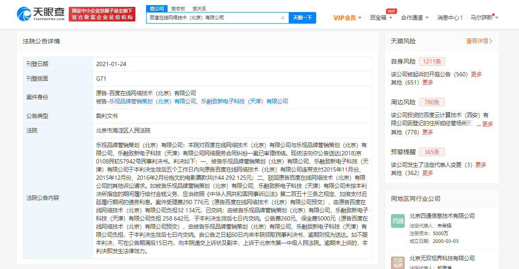Viewport: 519px width, 269px height.
Task: Open the 北京四通信息技术有限公司 company link
Action: point(442,216)
